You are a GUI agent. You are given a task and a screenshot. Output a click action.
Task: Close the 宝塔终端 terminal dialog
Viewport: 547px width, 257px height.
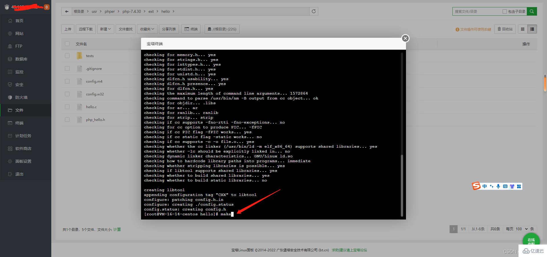click(x=405, y=38)
